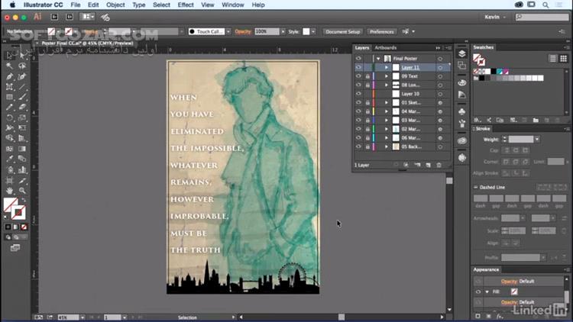Open the Window menu
This screenshot has width=573, height=322.
233,5
